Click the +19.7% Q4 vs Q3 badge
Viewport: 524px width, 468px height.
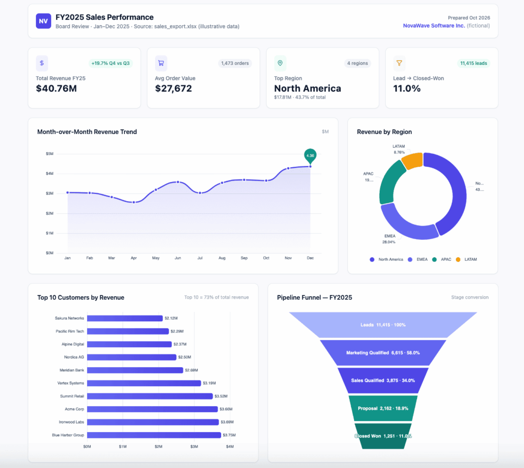[x=111, y=63]
